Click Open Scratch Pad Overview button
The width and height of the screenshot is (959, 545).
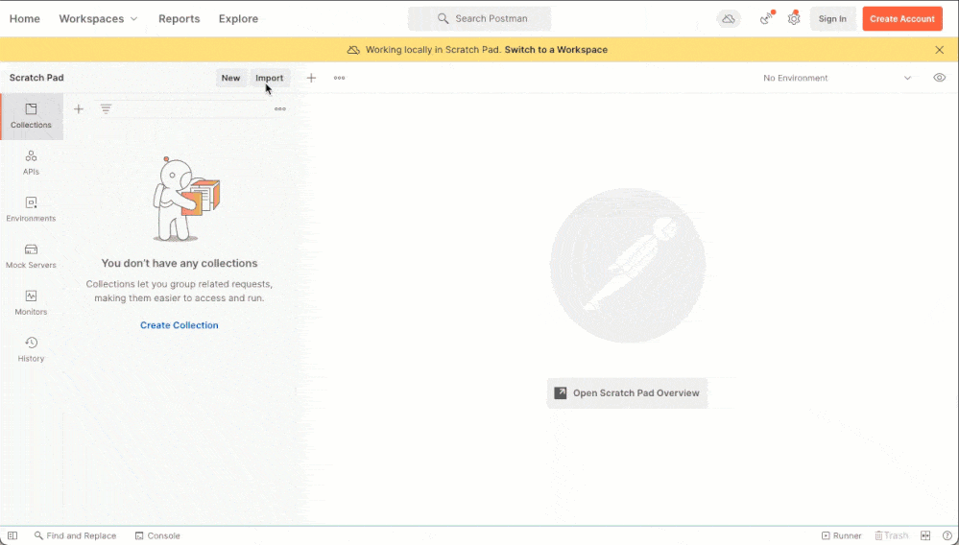pyautogui.click(x=627, y=392)
